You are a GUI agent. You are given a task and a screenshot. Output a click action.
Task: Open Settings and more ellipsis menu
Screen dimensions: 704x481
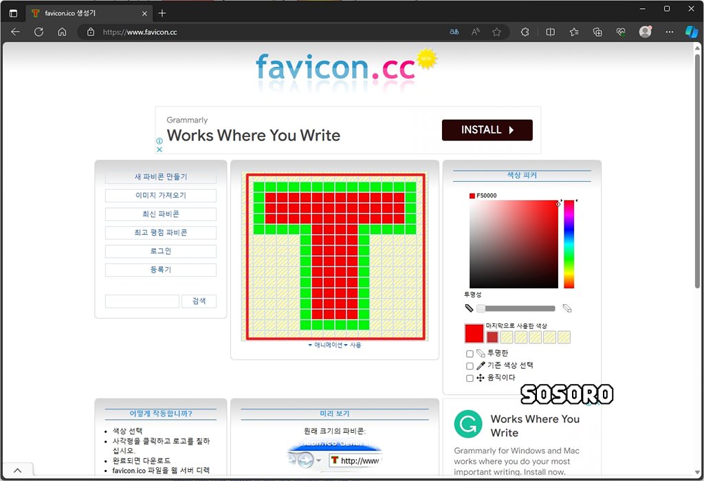(670, 32)
